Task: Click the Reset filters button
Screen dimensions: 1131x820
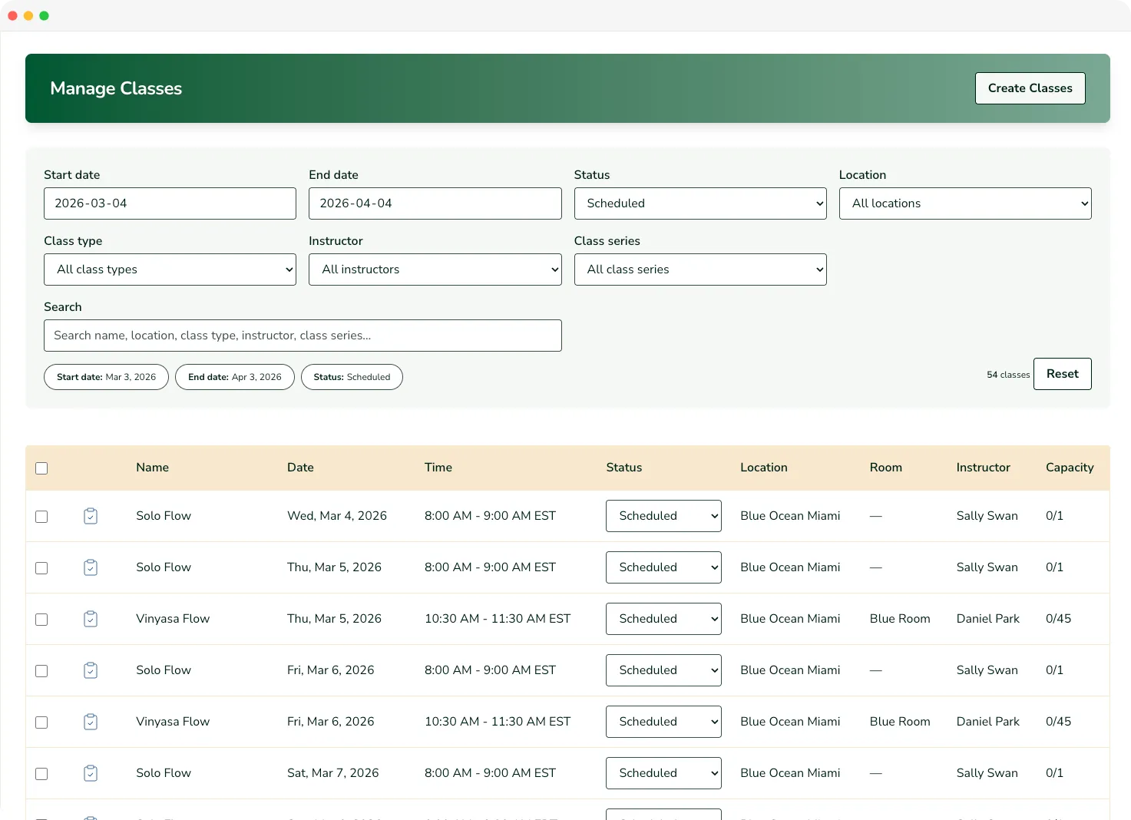Action: 1062,374
